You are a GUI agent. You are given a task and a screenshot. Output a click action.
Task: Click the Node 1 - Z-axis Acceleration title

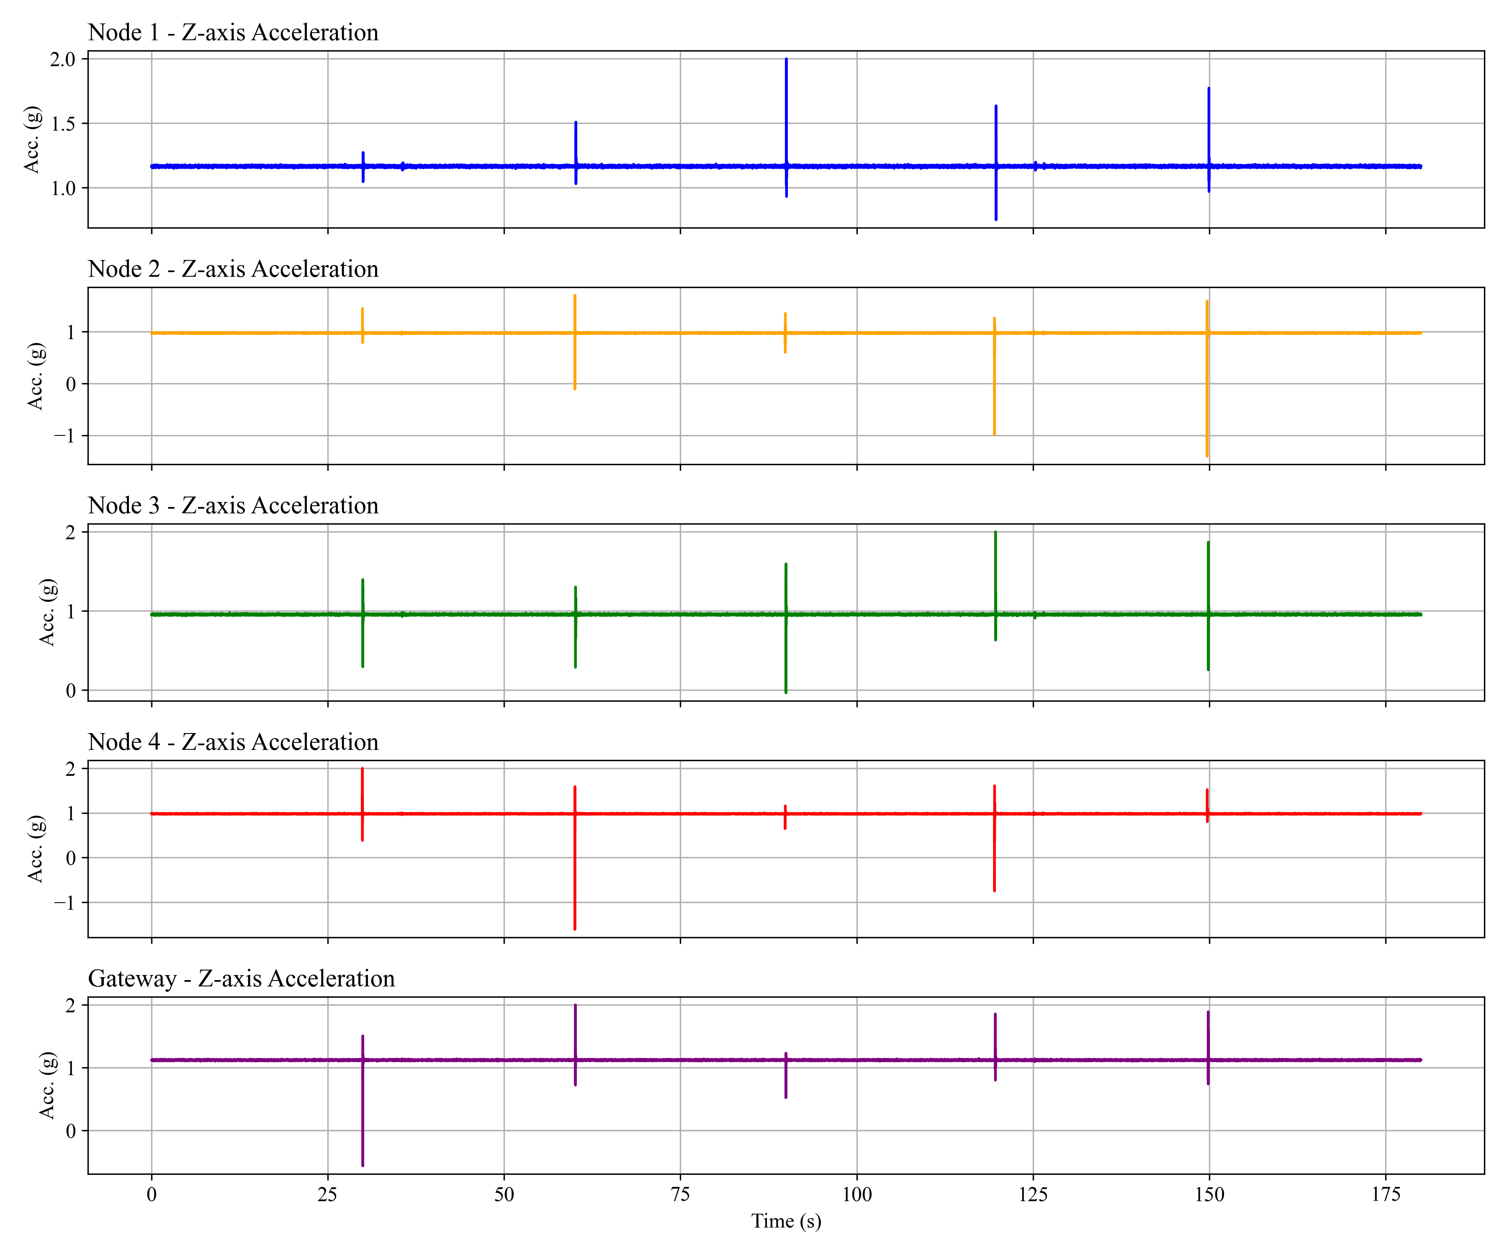(232, 32)
